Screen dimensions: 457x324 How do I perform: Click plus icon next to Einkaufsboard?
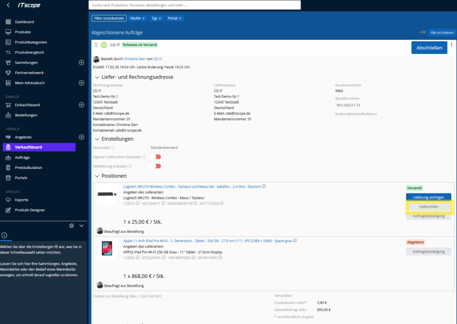click(x=81, y=105)
